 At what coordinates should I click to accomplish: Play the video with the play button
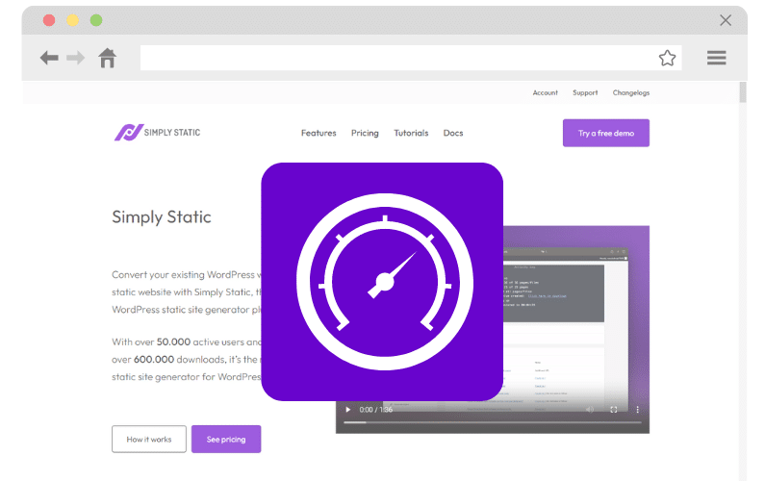(348, 409)
